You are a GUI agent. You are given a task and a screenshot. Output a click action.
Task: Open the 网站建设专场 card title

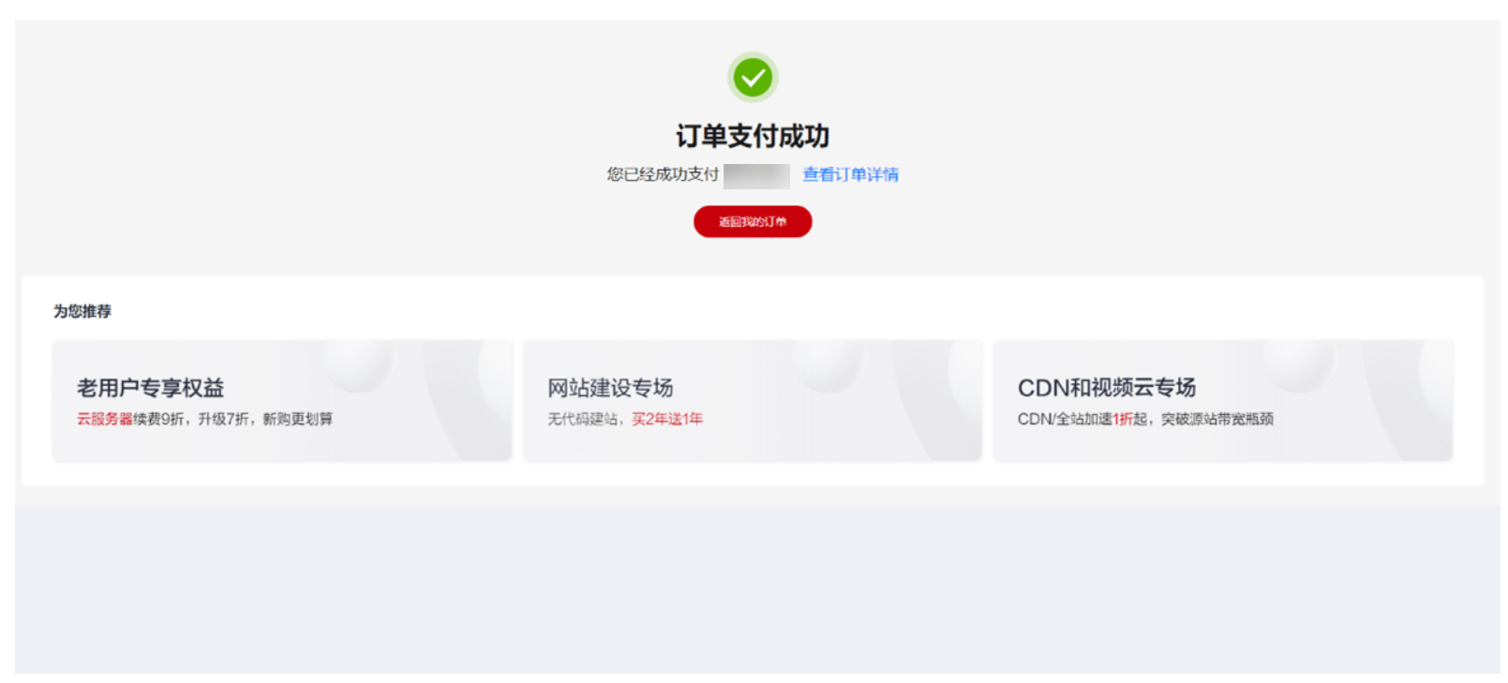tap(610, 387)
